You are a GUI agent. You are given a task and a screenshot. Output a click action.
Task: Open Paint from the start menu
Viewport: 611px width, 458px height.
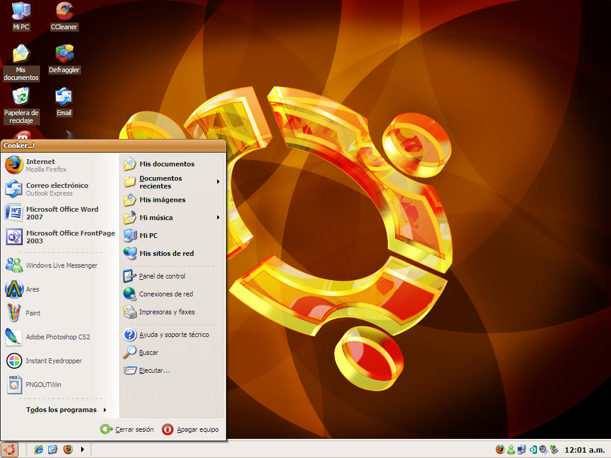click(x=33, y=313)
